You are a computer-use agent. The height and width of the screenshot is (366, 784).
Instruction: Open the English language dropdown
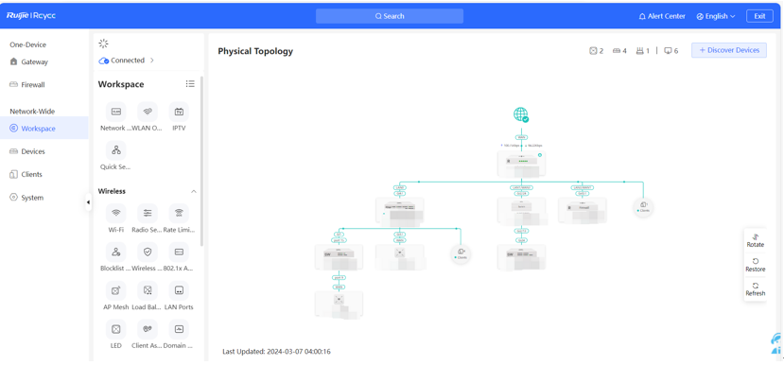716,16
